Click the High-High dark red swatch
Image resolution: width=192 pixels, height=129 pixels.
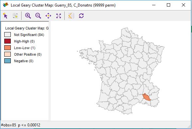[x=8, y=41]
